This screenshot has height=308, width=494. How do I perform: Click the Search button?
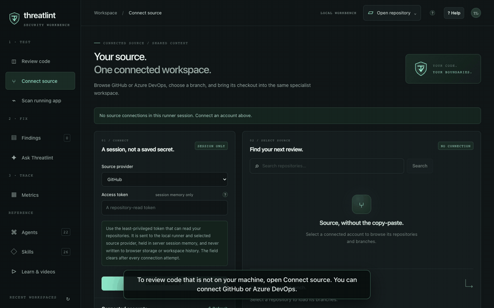420,166
